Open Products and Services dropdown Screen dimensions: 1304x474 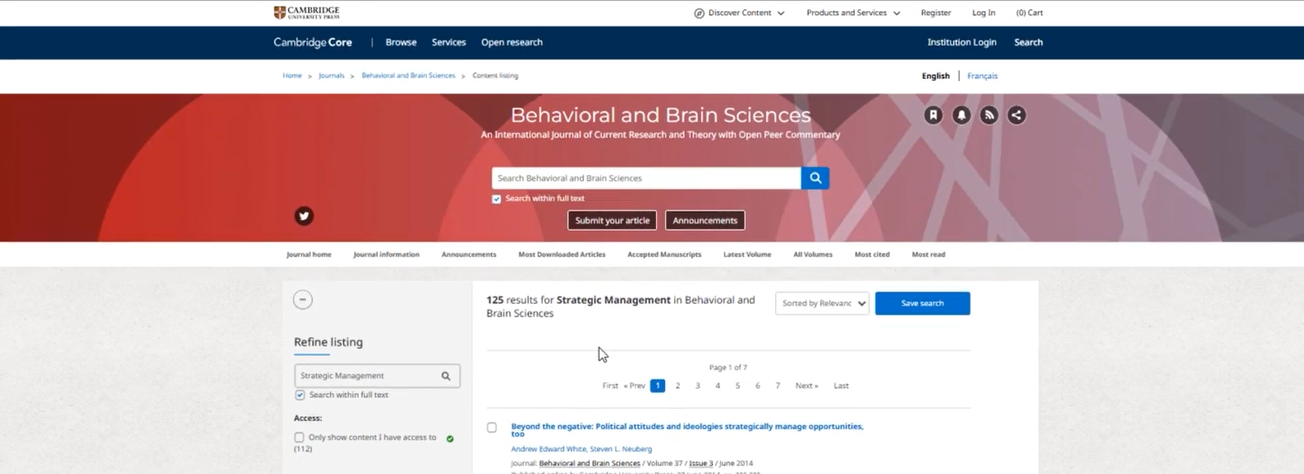[x=852, y=13]
